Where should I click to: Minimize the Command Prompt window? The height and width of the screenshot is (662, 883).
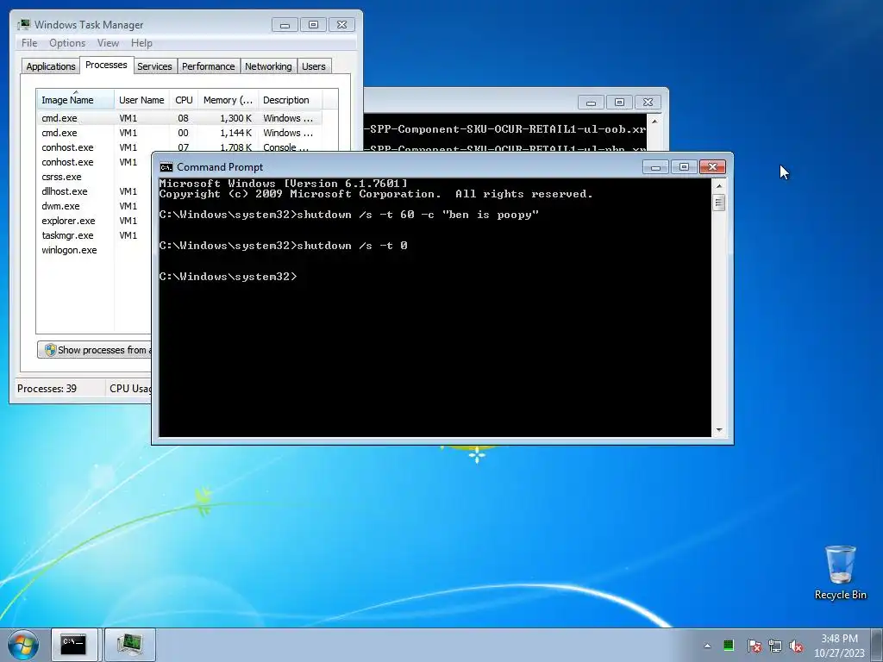coord(655,167)
